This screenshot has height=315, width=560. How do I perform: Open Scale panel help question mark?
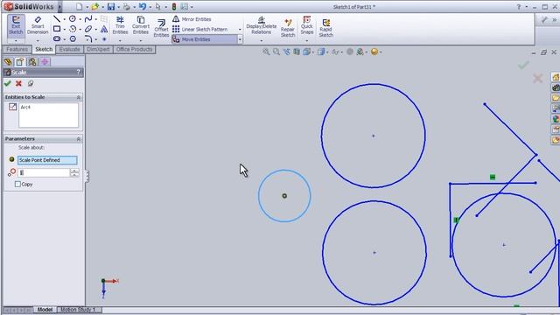(x=78, y=72)
